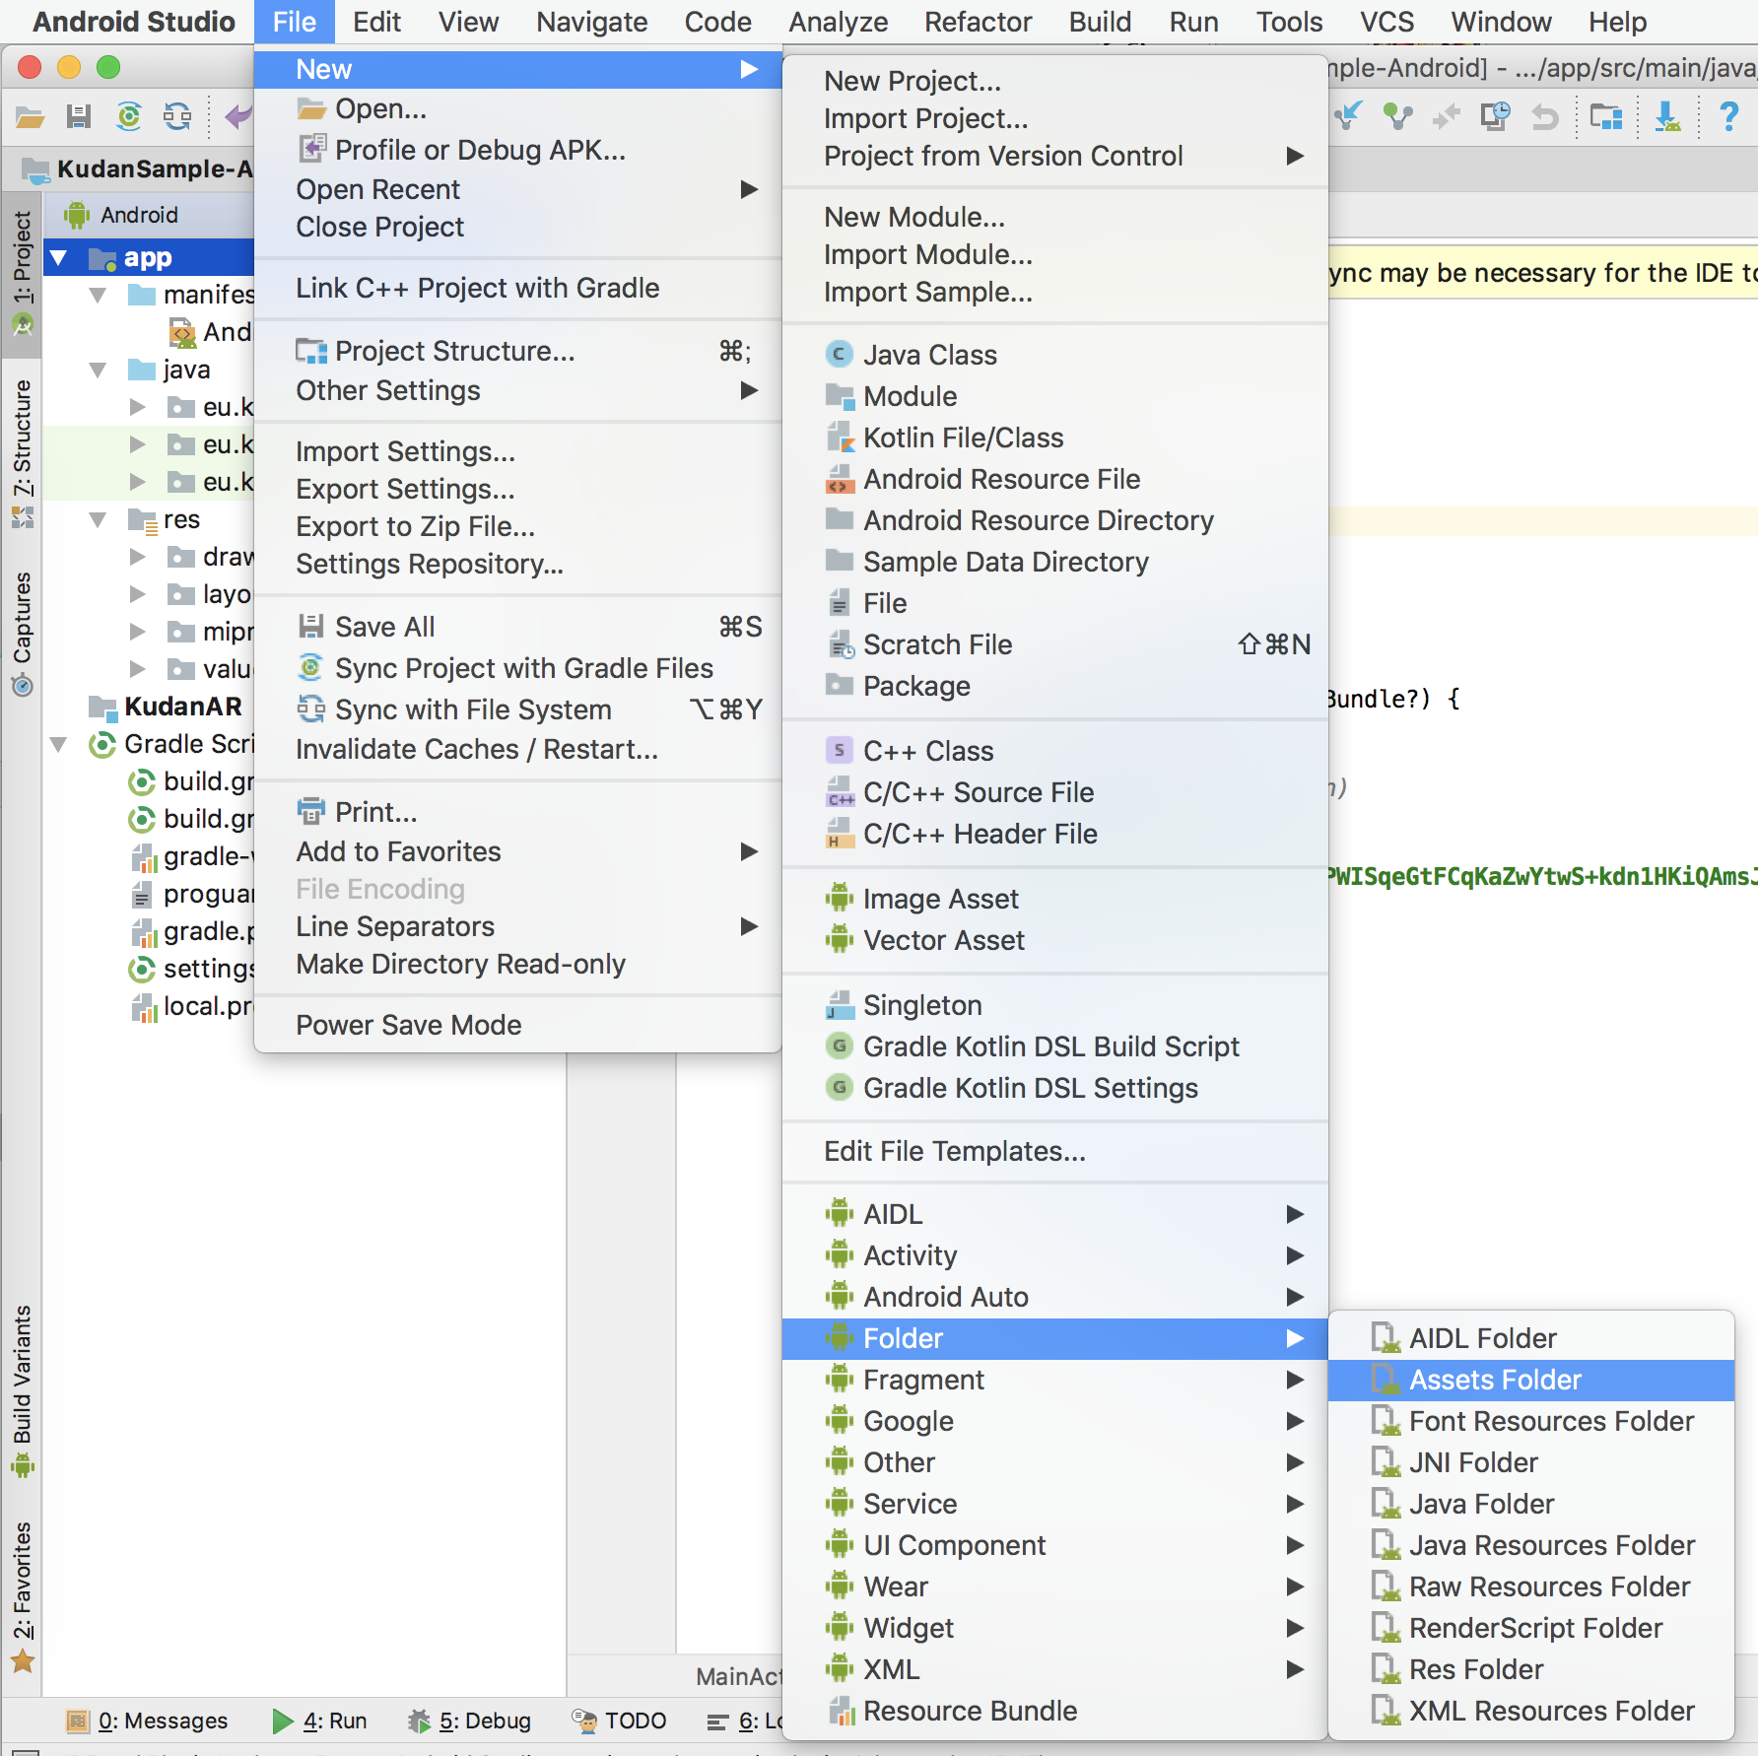Image resolution: width=1758 pixels, height=1756 pixels.
Task: Click the Sync with File System toolbar icon
Action: (177, 117)
